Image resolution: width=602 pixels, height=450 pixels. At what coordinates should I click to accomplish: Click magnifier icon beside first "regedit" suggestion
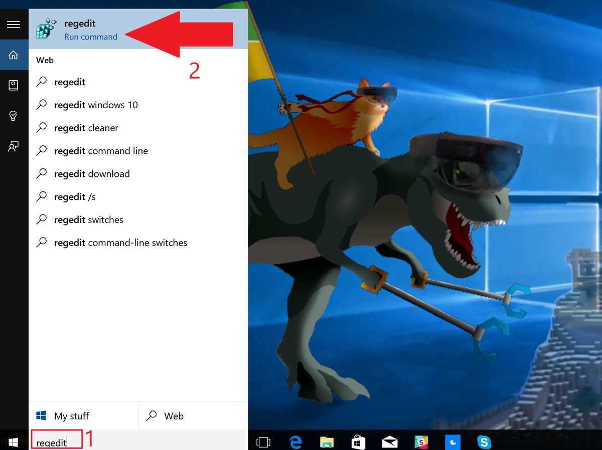coord(42,81)
